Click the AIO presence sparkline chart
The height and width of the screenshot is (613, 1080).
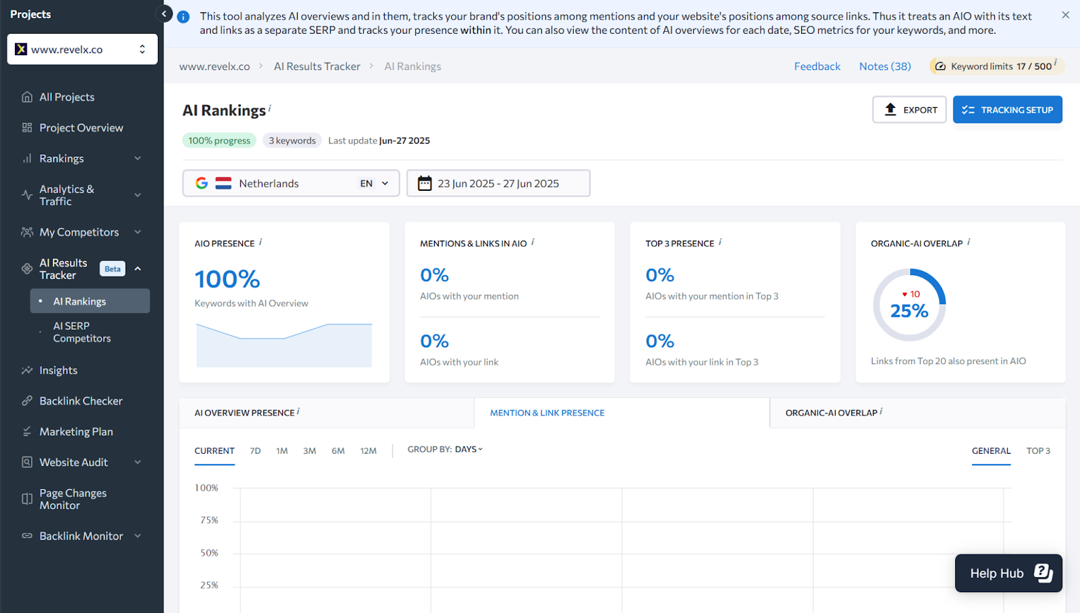tap(284, 345)
